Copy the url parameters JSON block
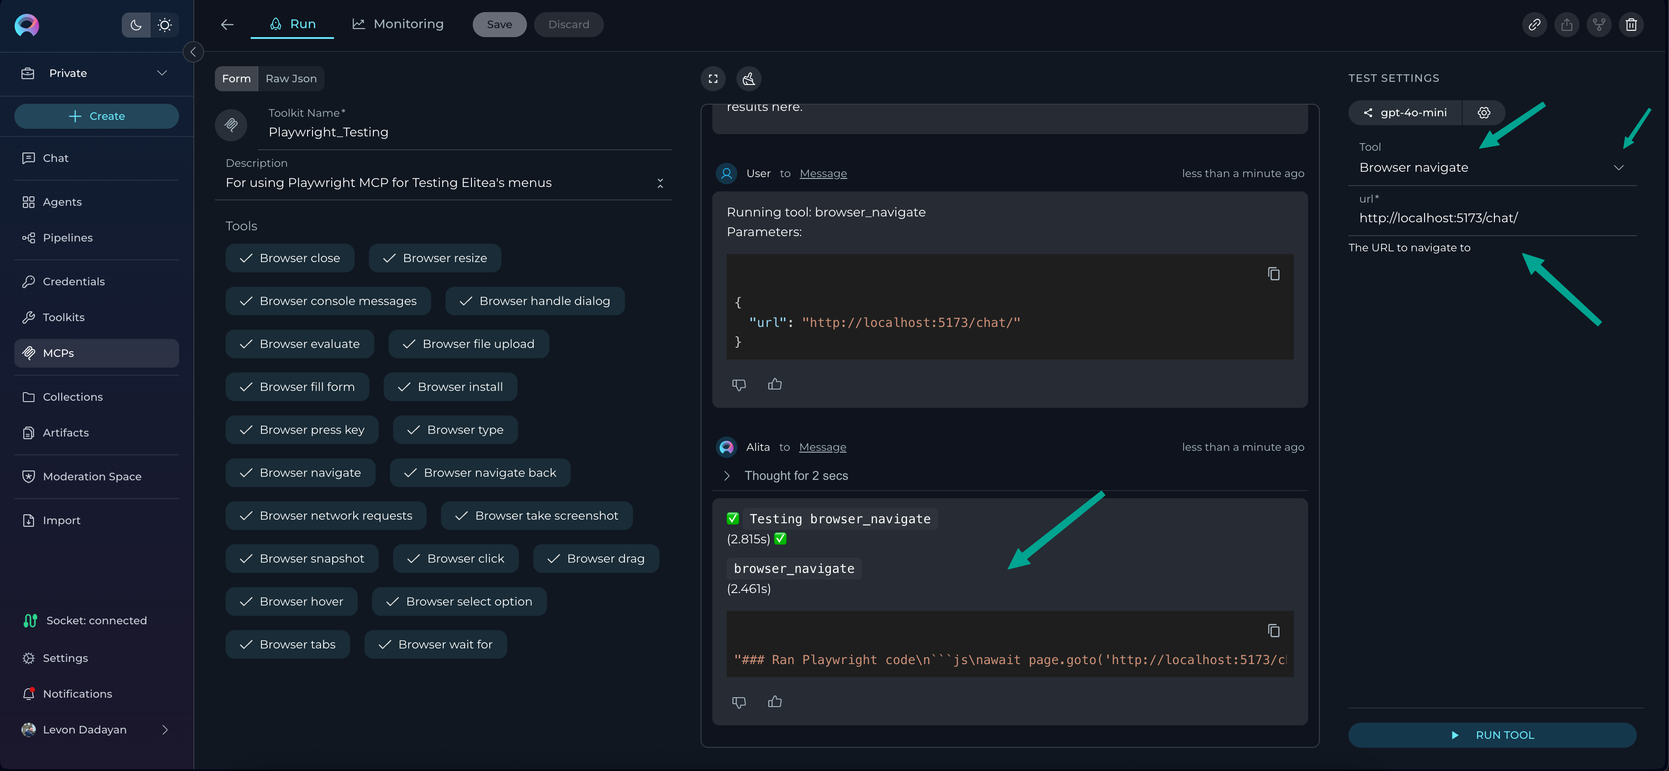The width and height of the screenshot is (1669, 771). pyautogui.click(x=1273, y=274)
